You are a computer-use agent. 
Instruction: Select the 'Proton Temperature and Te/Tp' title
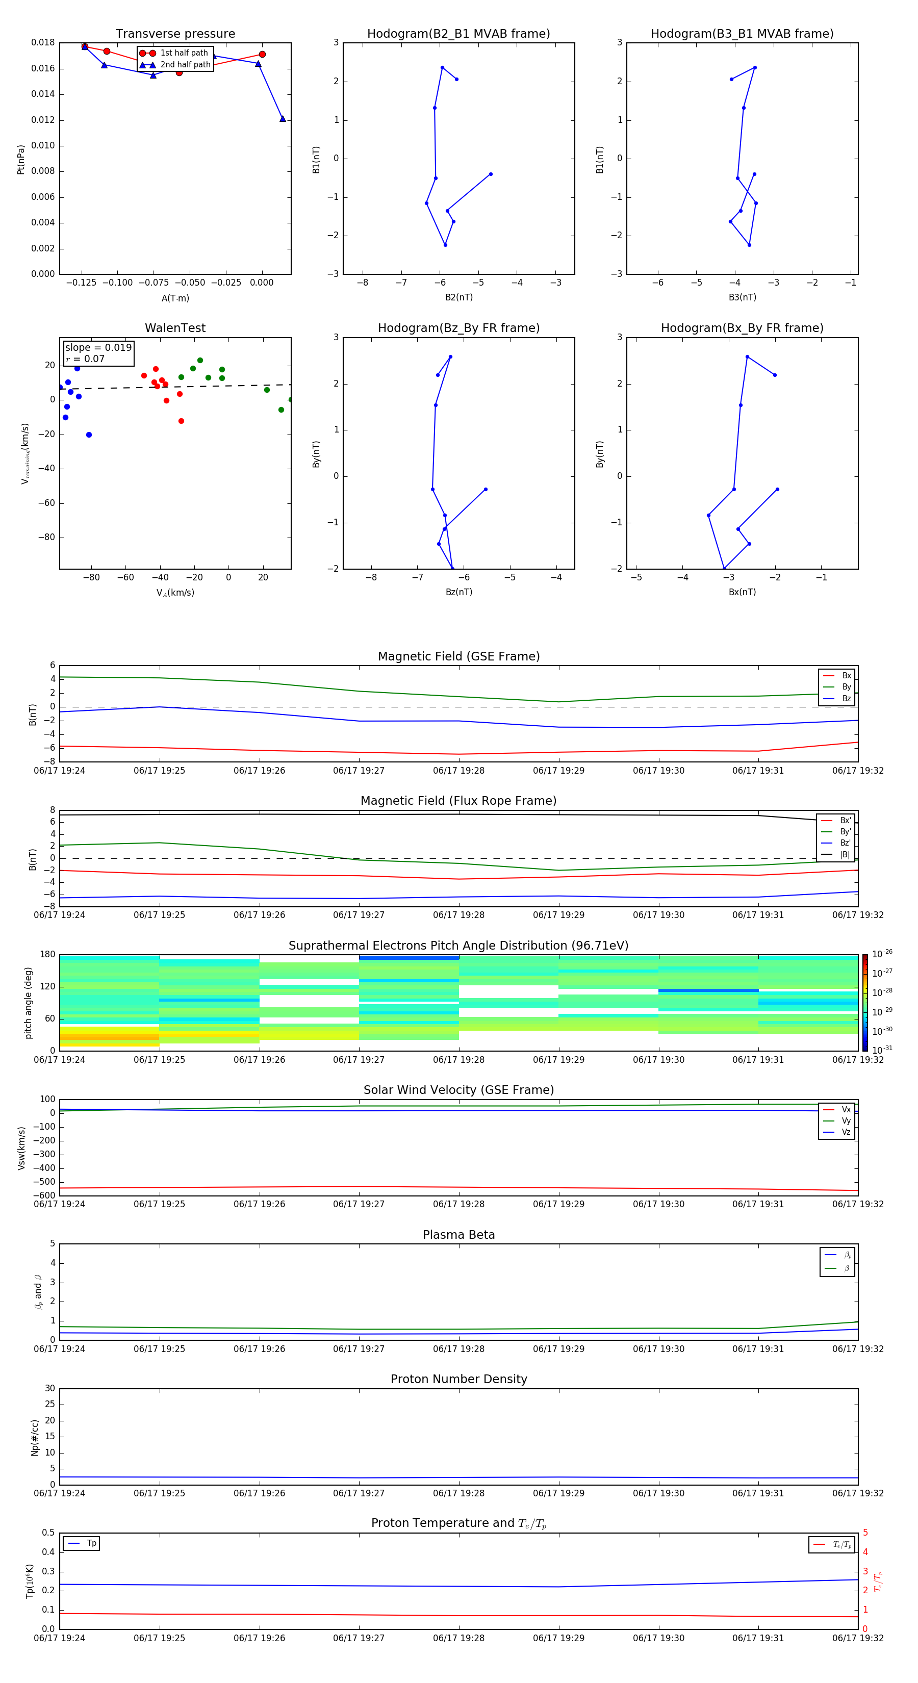point(458,1523)
